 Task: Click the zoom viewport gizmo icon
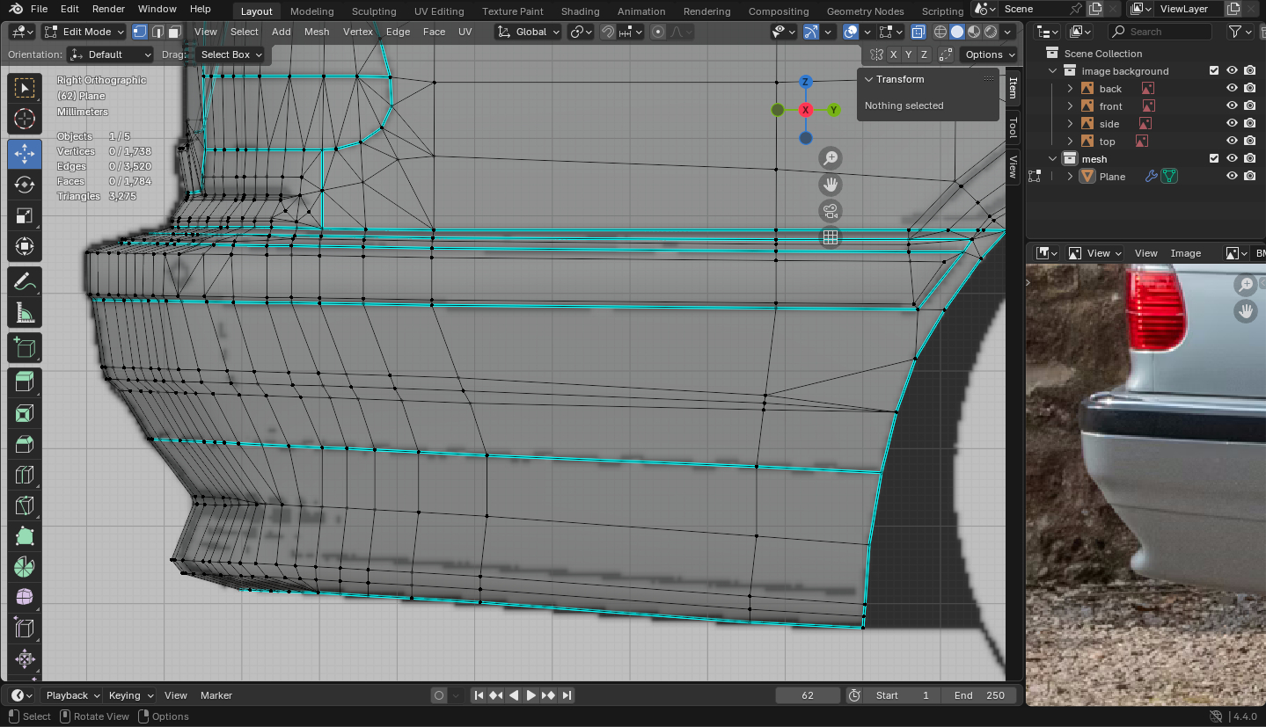(x=831, y=158)
